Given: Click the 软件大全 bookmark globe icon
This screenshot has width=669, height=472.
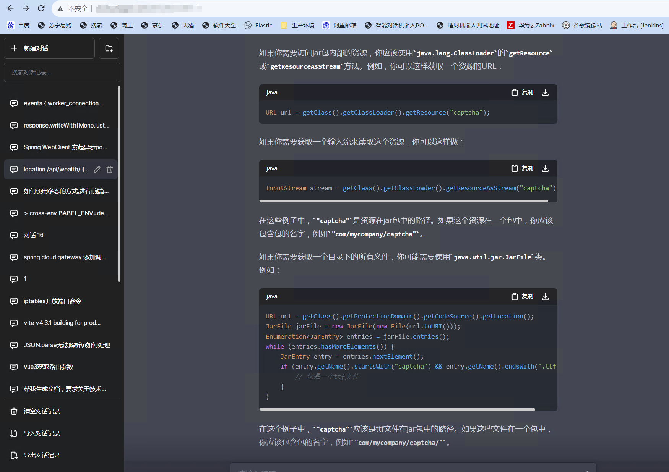Looking at the screenshot, I should click(x=206, y=25).
